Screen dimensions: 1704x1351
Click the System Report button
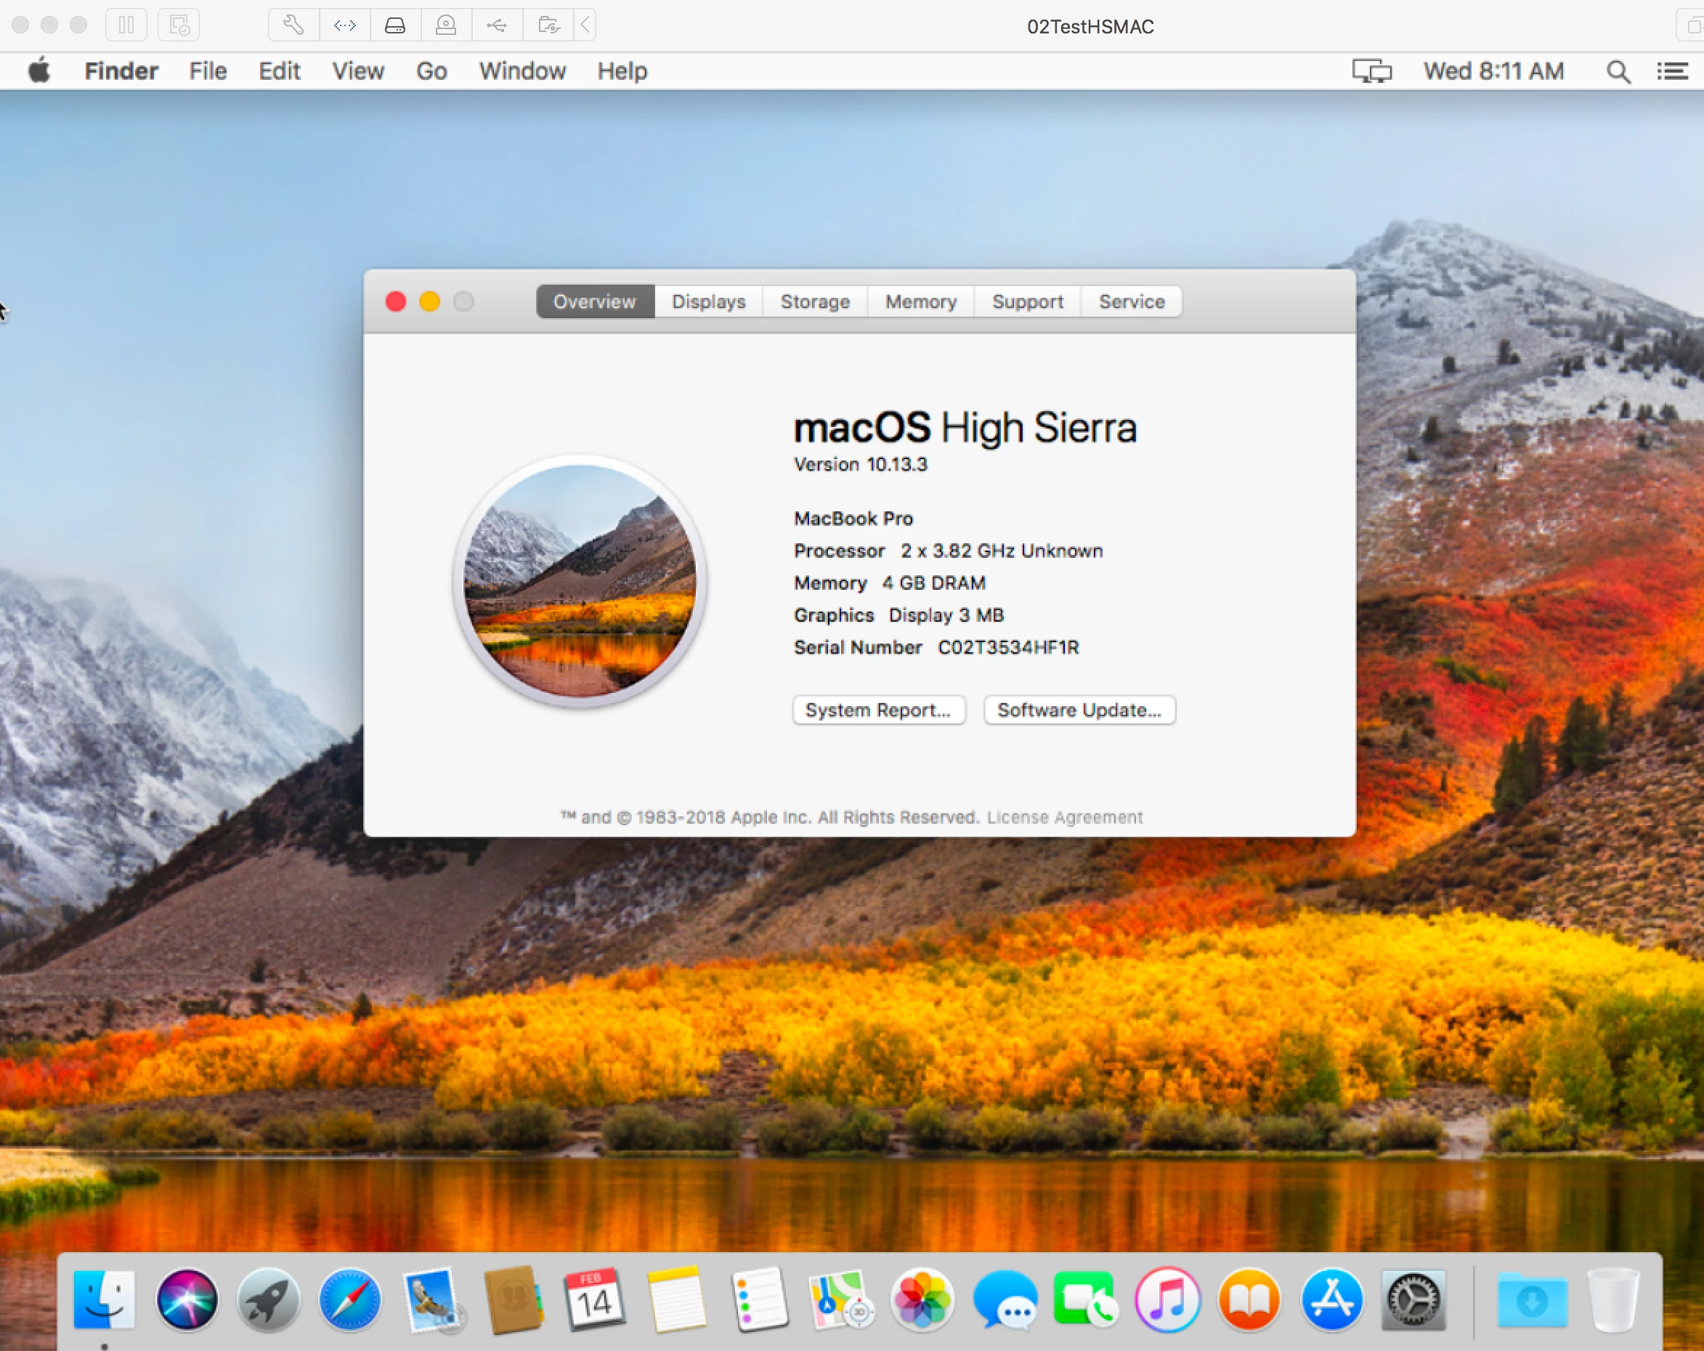(x=878, y=710)
